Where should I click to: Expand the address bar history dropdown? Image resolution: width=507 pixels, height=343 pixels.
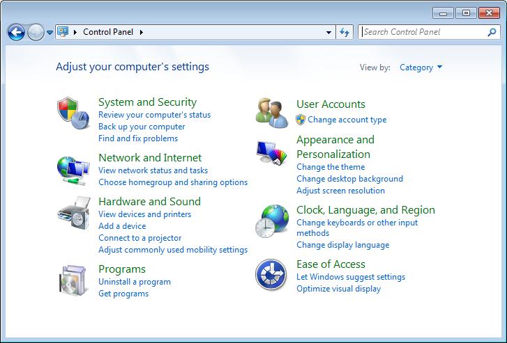pyautogui.click(x=329, y=32)
